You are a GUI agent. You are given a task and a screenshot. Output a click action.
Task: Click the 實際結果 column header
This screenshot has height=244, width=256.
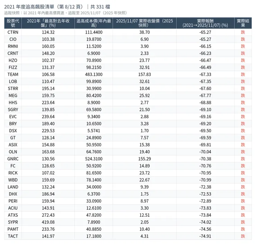pyautogui.click(x=243, y=23)
